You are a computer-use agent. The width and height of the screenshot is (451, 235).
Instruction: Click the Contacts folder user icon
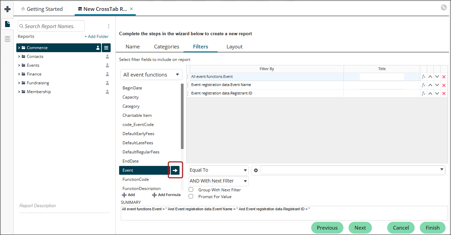coord(108,57)
